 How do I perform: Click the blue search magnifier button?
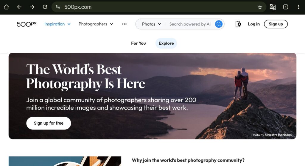pyautogui.click(x=219, y=24)
